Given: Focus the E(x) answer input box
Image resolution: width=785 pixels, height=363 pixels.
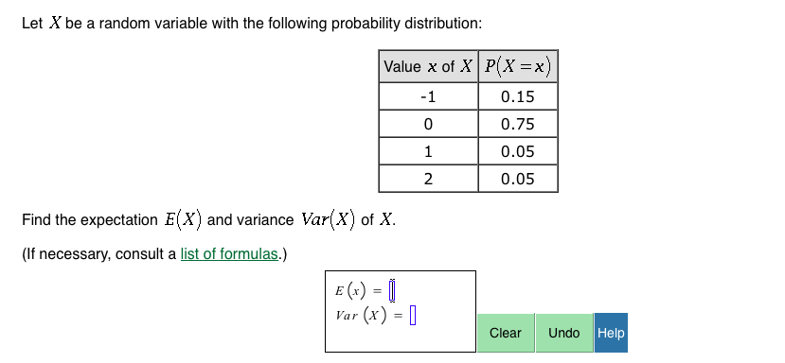Looking at the screenshot, I should [x=392, y=290].
